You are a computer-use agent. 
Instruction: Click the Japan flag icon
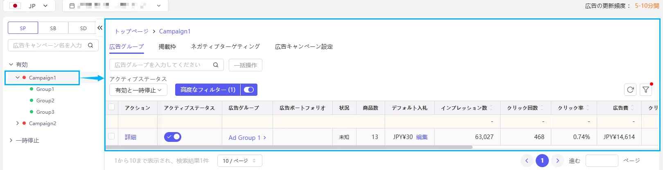[15, 6]
